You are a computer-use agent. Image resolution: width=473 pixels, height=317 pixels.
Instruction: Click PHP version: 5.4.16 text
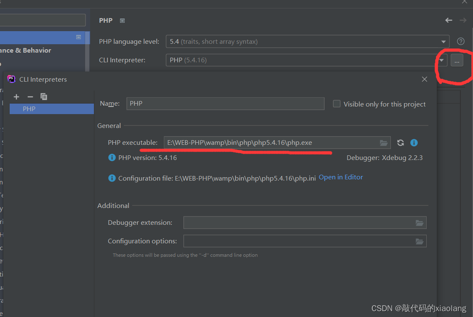point(147,158)
